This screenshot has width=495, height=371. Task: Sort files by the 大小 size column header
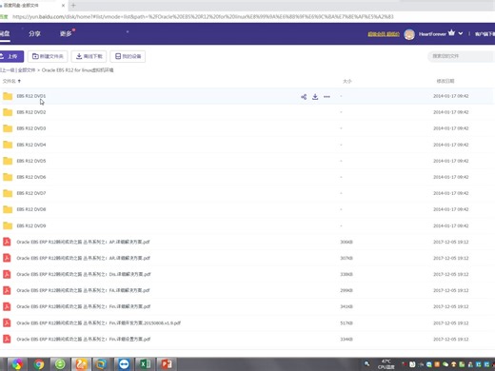coord(347,81)
